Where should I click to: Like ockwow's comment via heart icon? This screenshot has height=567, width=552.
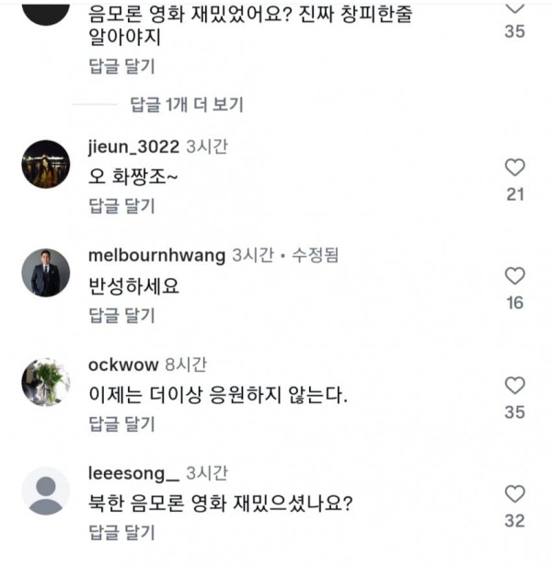(515, 385)
